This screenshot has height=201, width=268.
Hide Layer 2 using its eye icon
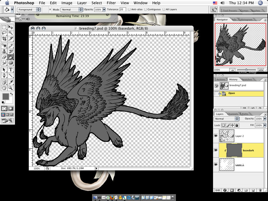[216, 136]
